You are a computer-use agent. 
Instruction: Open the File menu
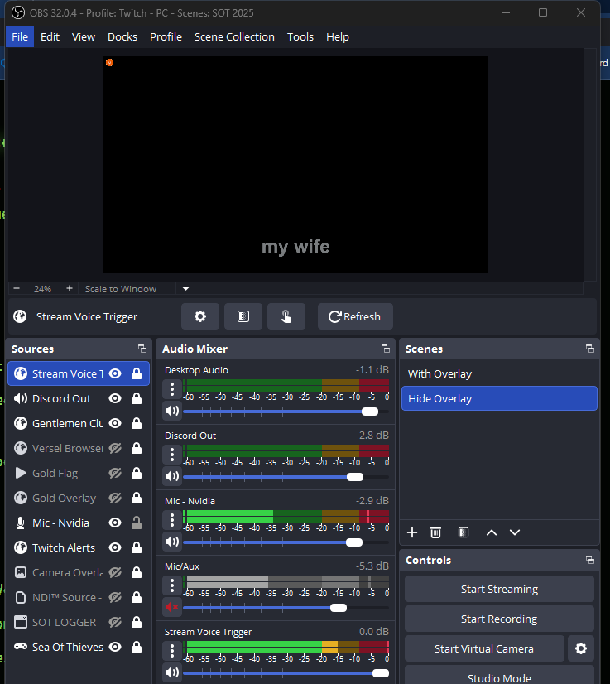coord(20,37)
